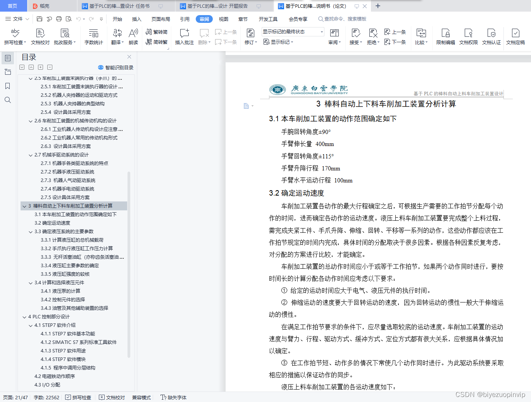Collapse 3.3 确定液压系统的主要参数 node
The height and width of the screenshot is (402, 531).
31,232
